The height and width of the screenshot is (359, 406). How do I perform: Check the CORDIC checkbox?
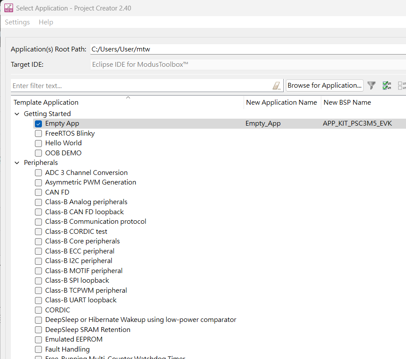click(38, 311)
